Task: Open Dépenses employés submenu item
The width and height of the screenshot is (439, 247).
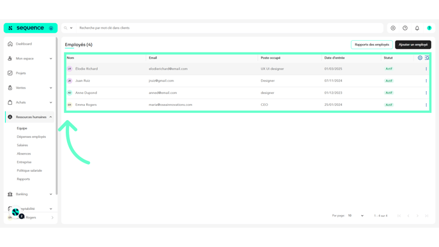Action: pyautogui.click(x=31, y=137)
